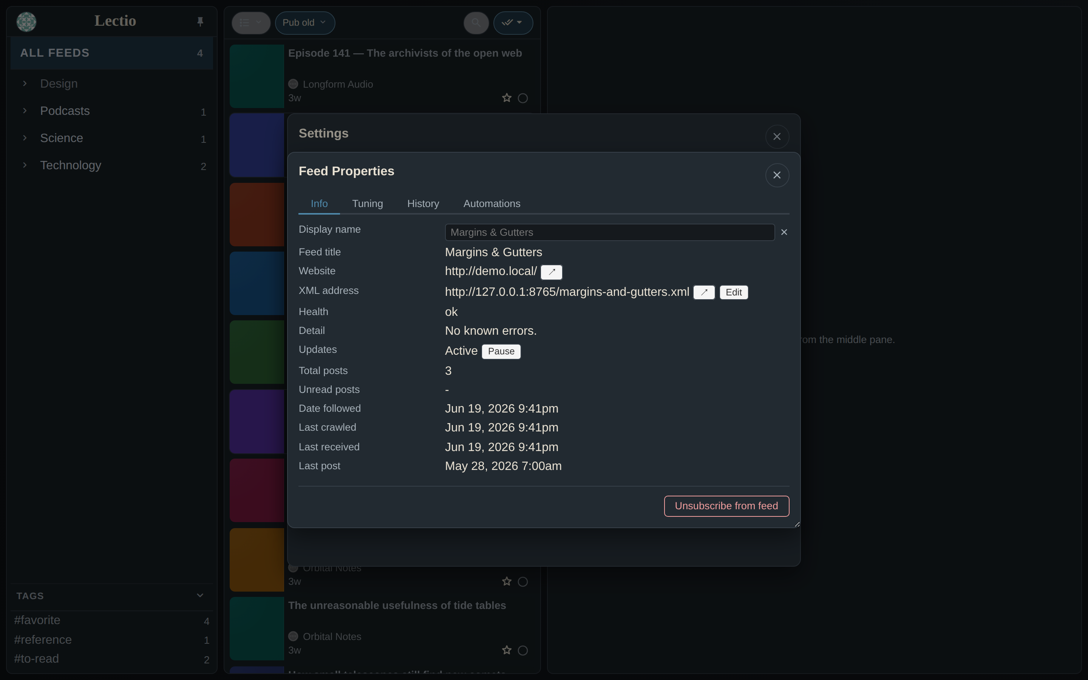Open the Design folder label
This screenshot has height=680, width=1088.
pos(59,83)
